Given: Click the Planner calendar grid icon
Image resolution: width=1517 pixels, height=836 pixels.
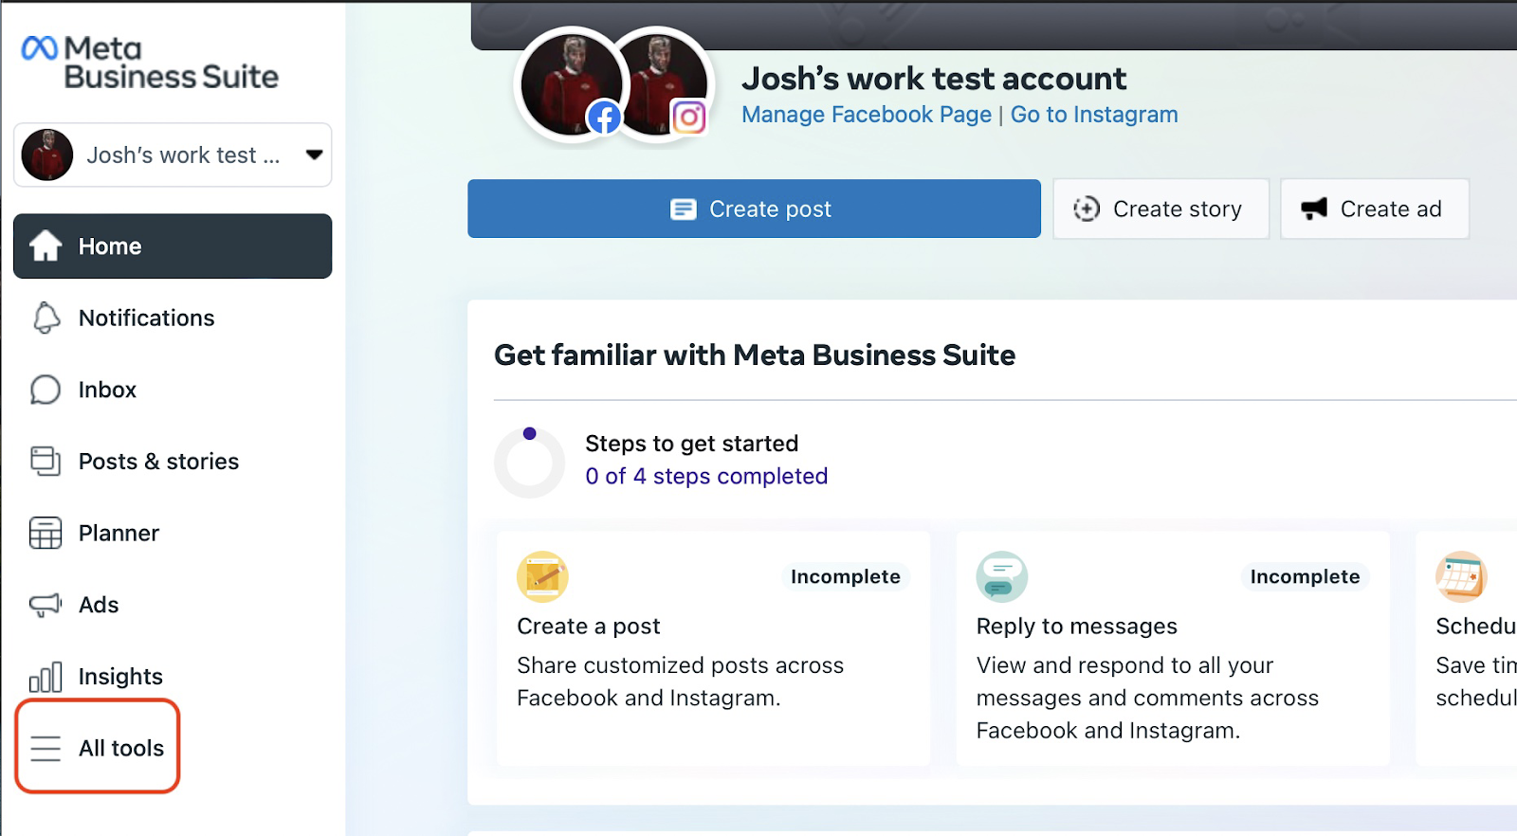Looking at the screenshot, I should click(x=46, y=534).
